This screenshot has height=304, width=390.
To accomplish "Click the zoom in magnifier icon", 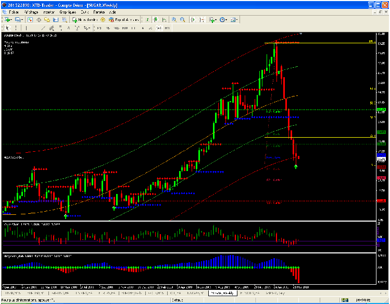I will pyautogui.click(x=174, y=19).
